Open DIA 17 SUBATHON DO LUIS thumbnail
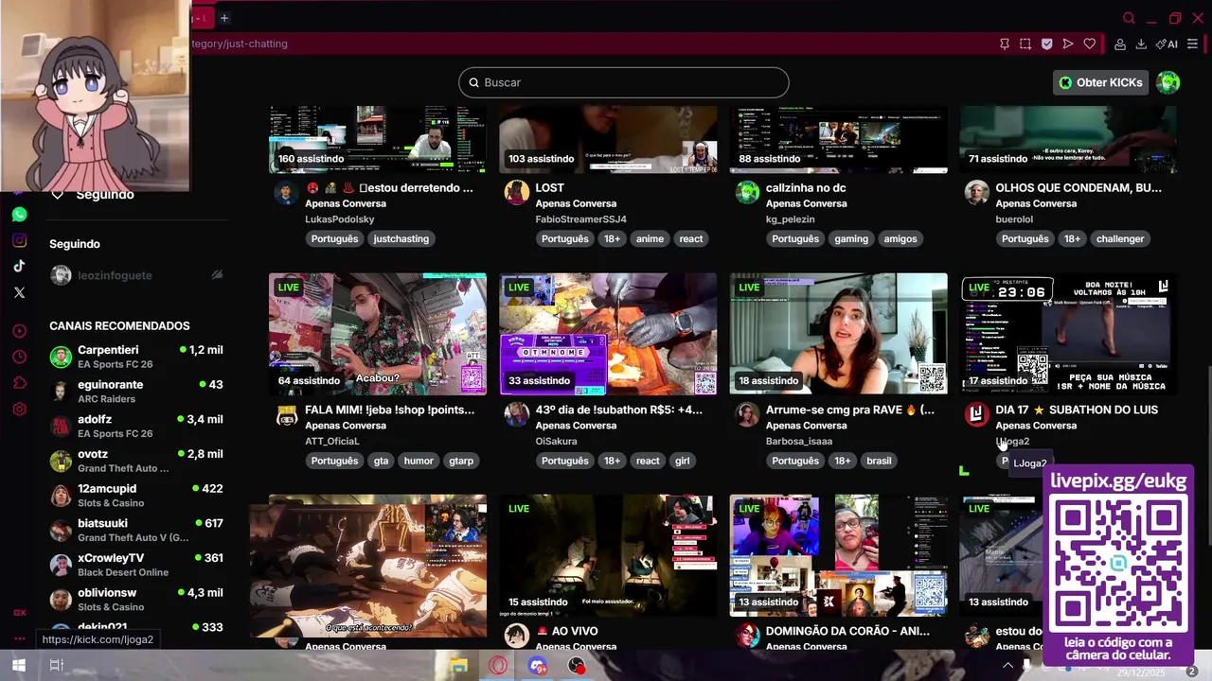The image size is (1212, 681). (1068, 334)
